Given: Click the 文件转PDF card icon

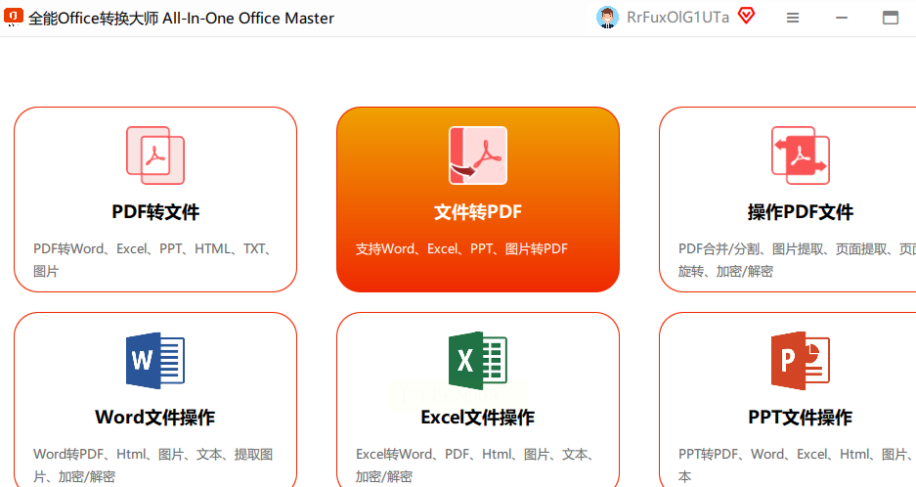Looking at the screenshot, I should 478,155.
